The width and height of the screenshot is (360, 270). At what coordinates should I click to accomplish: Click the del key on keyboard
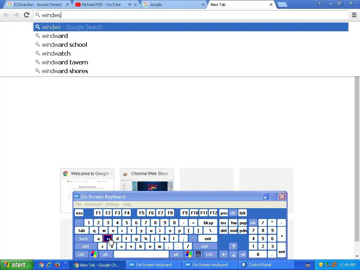click(x=223, y=231)
